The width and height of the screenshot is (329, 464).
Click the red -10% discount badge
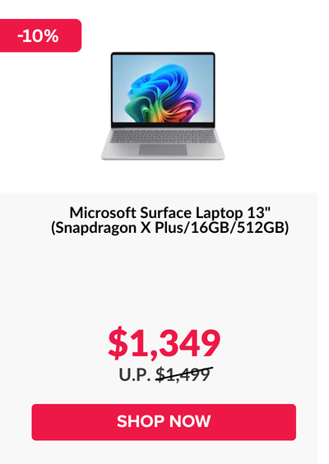tap(40, 35)
